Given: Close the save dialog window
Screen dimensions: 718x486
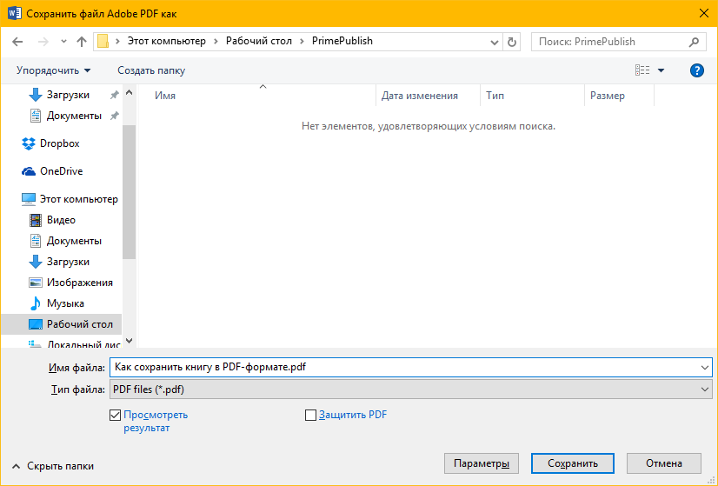Looking at the screenshot, I should [x=704, y=13].
